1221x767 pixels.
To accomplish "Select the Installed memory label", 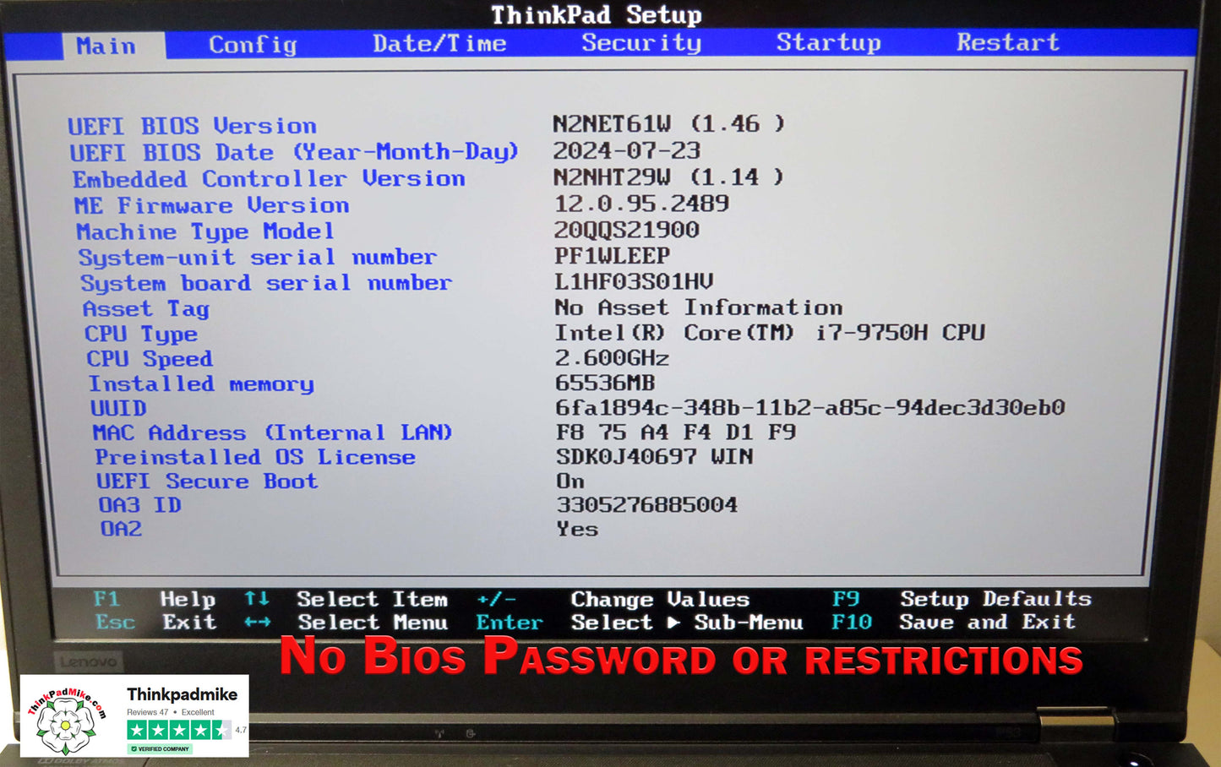I will click(201, 384).
